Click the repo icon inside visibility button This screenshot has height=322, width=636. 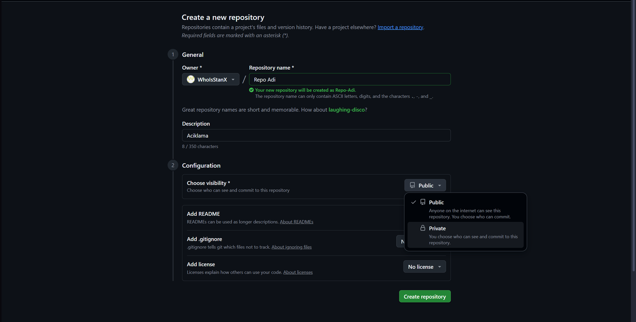point(412,185)
